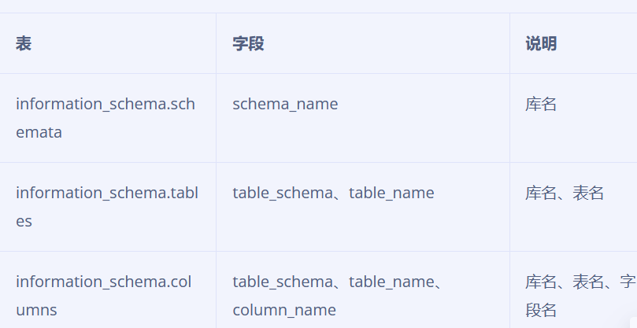Click 库名 in the columns row description

[x=541, y=282]
